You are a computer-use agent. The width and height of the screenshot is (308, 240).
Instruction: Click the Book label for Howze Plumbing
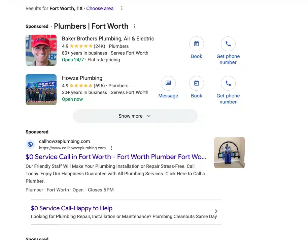click(x=197, y=96)
